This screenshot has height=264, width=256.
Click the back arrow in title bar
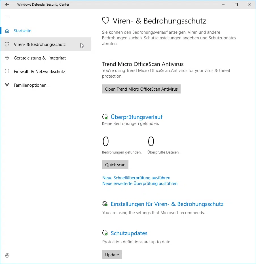[x=7, y=5]
